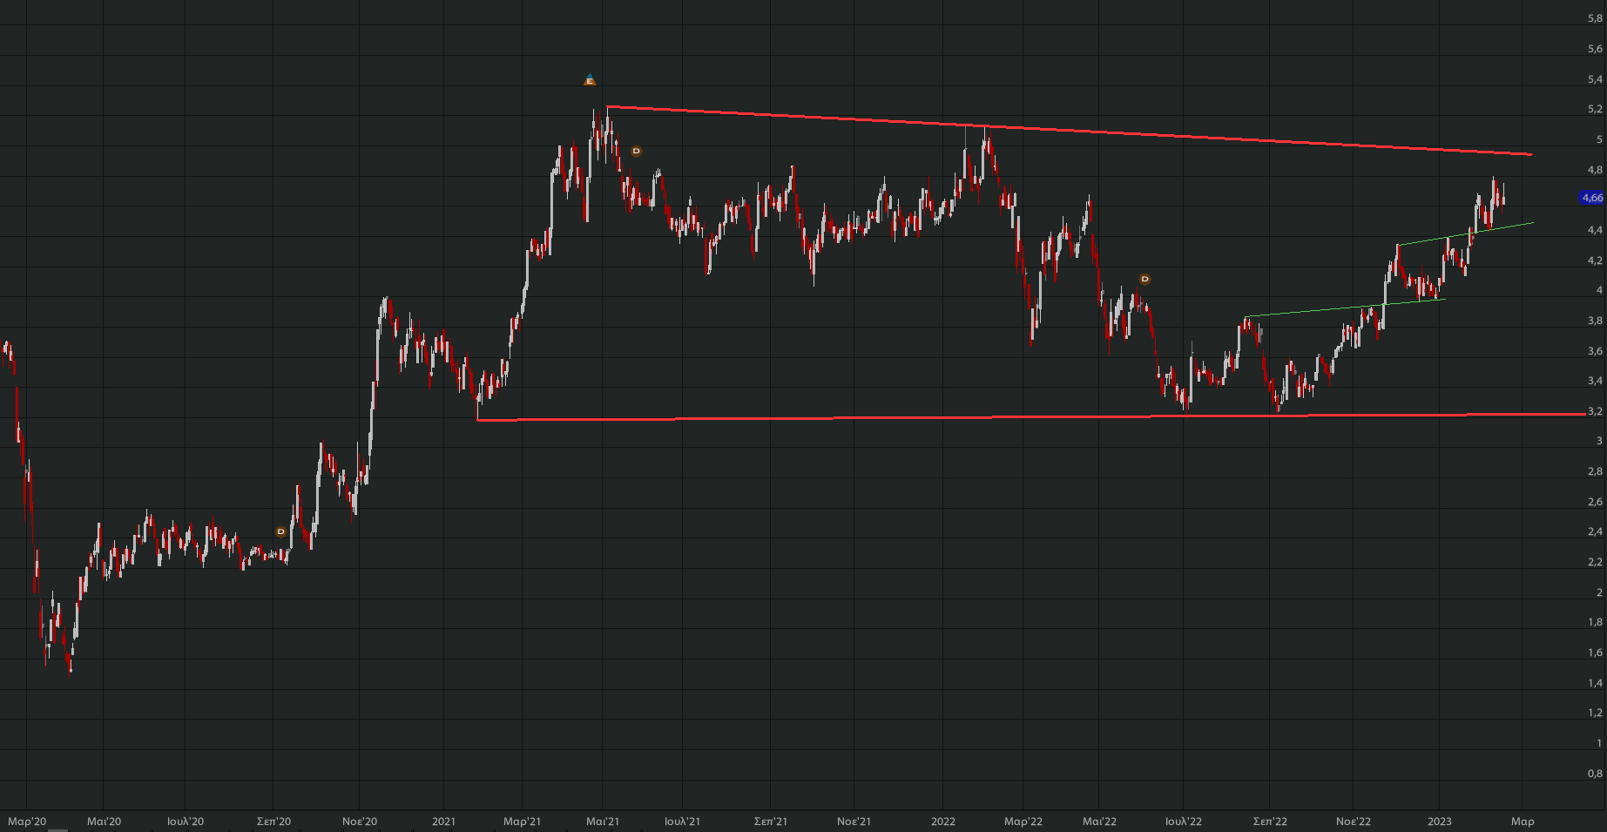Select the lower green trend line starting Σεπ'22
1607x832 pixels.
click(1345, 308)
